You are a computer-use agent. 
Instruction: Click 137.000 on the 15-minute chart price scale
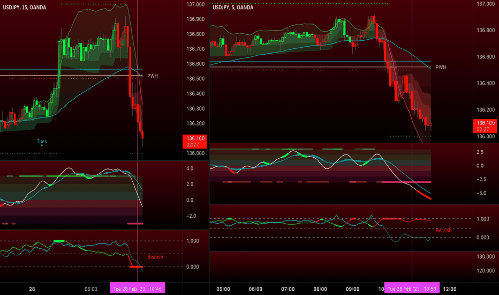195,4
